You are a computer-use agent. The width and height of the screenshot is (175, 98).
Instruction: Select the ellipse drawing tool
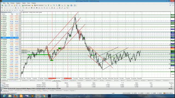click(32, 8)
